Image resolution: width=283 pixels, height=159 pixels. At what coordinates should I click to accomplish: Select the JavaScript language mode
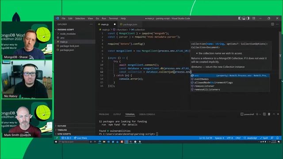[x=250, y=138]
